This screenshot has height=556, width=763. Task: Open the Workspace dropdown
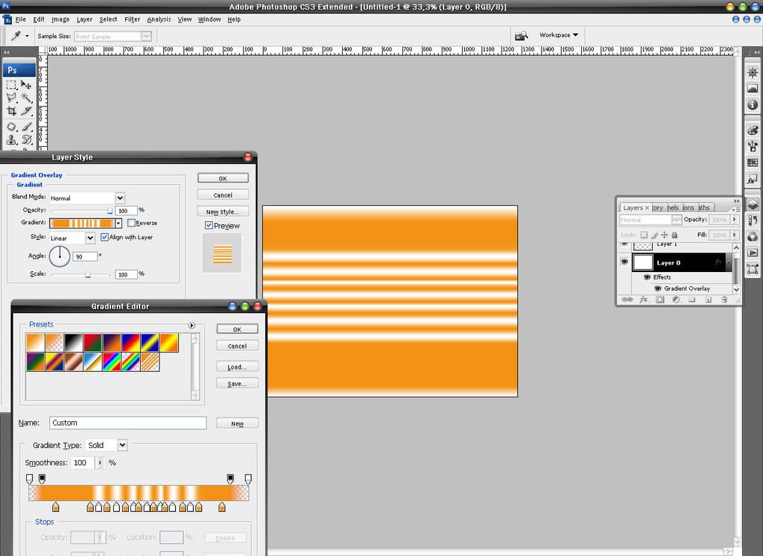pos(559,35)
